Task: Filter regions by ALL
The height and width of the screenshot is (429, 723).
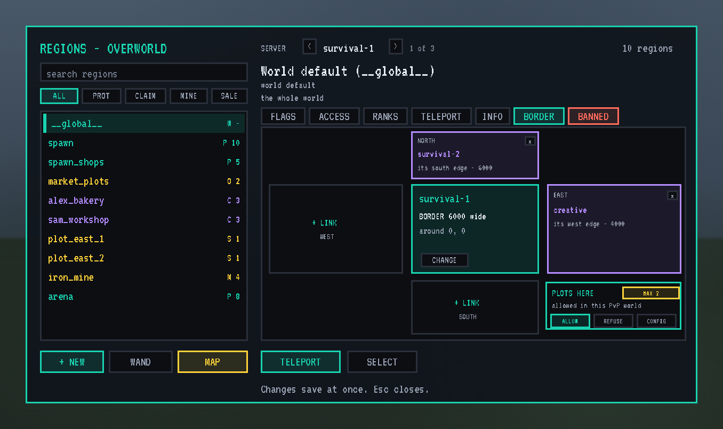Action: (x=59, y=96)
